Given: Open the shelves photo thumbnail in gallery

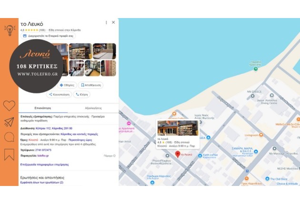Looking at the screenshot, I should 80,51.
